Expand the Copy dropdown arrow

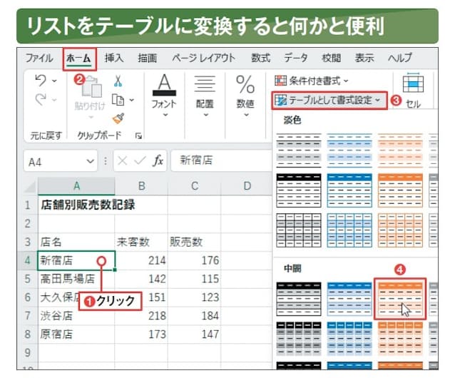click(x=131, y=100)
